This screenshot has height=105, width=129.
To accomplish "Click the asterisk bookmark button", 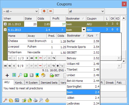I will [58, 66].
